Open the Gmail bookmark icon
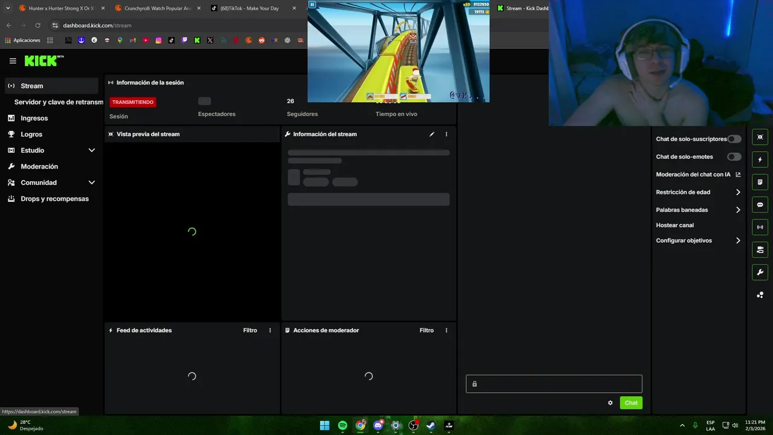The image size is (773, 435). click(x=133, y=40)
